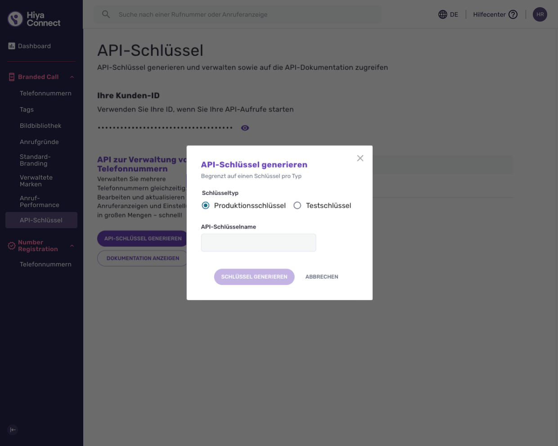This screenshot has width=558, height=446.
Task: Select the Produktionsschlüssel radio option
Action: [206, 205]
